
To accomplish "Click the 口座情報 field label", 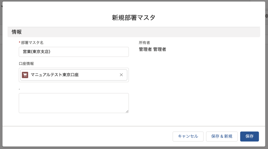I will pos(26,64).
